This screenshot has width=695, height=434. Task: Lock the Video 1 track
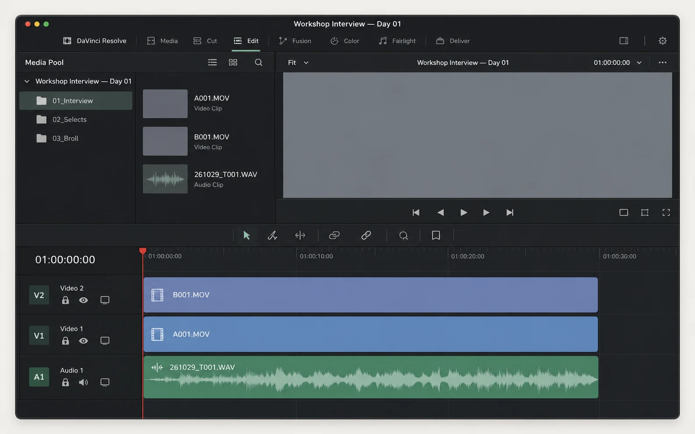pyautogui.click(x=65, y=341)
